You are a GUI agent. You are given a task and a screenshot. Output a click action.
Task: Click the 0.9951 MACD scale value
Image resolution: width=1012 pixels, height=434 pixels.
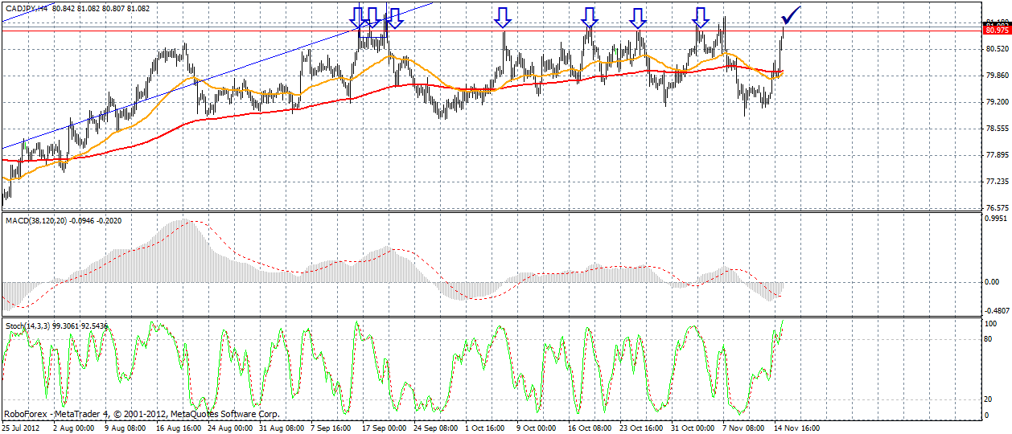pos(996,218)
